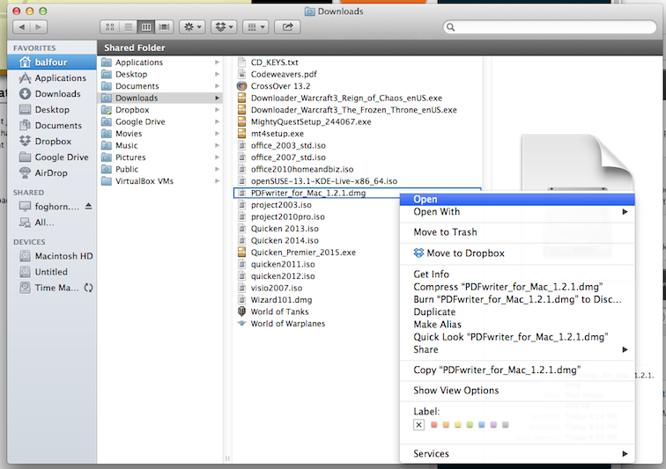Screen dimensions: 666x469
Task: Select foghorn shared computer in sidebar
Action: tap(48, 207)
